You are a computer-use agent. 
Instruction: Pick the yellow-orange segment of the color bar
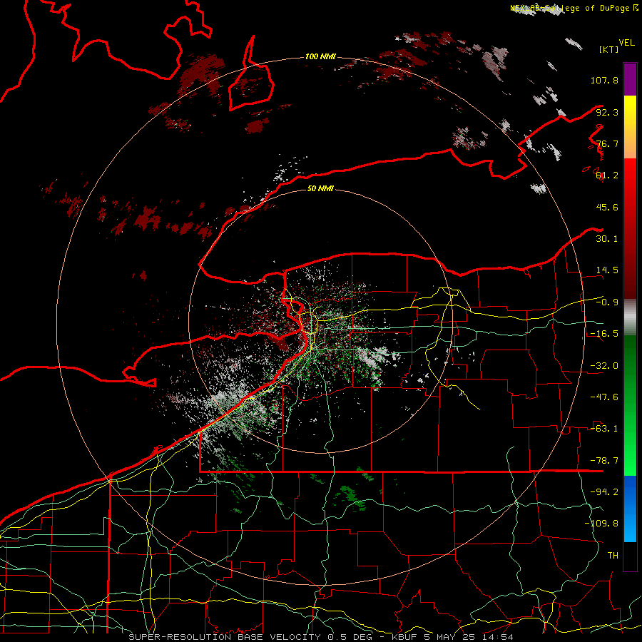click(630, 127)
